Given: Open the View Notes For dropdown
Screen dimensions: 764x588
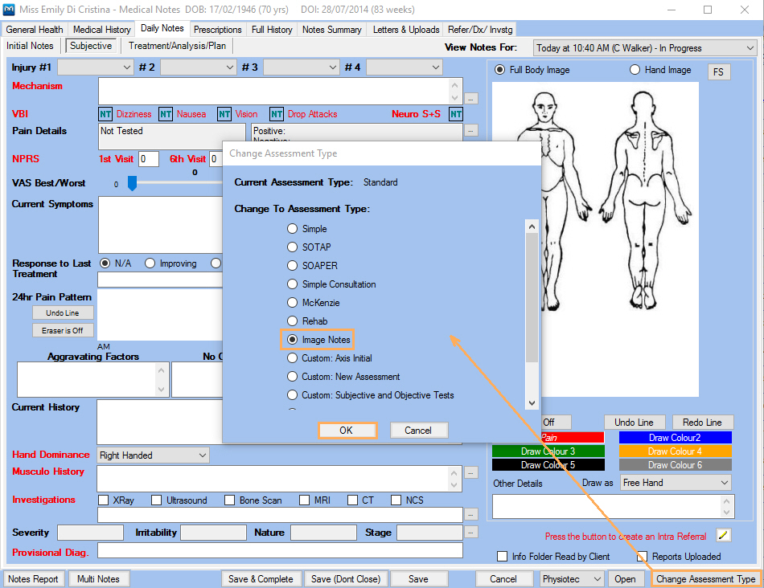Looking at the screenshot, I should tap(645, 47).
